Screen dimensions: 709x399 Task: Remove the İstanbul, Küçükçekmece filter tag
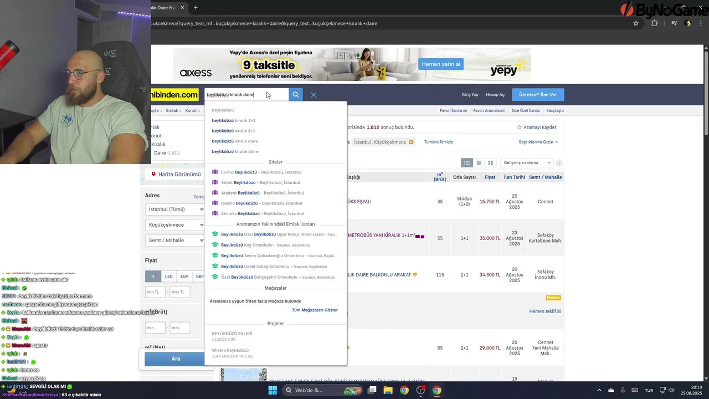point(411,142)
